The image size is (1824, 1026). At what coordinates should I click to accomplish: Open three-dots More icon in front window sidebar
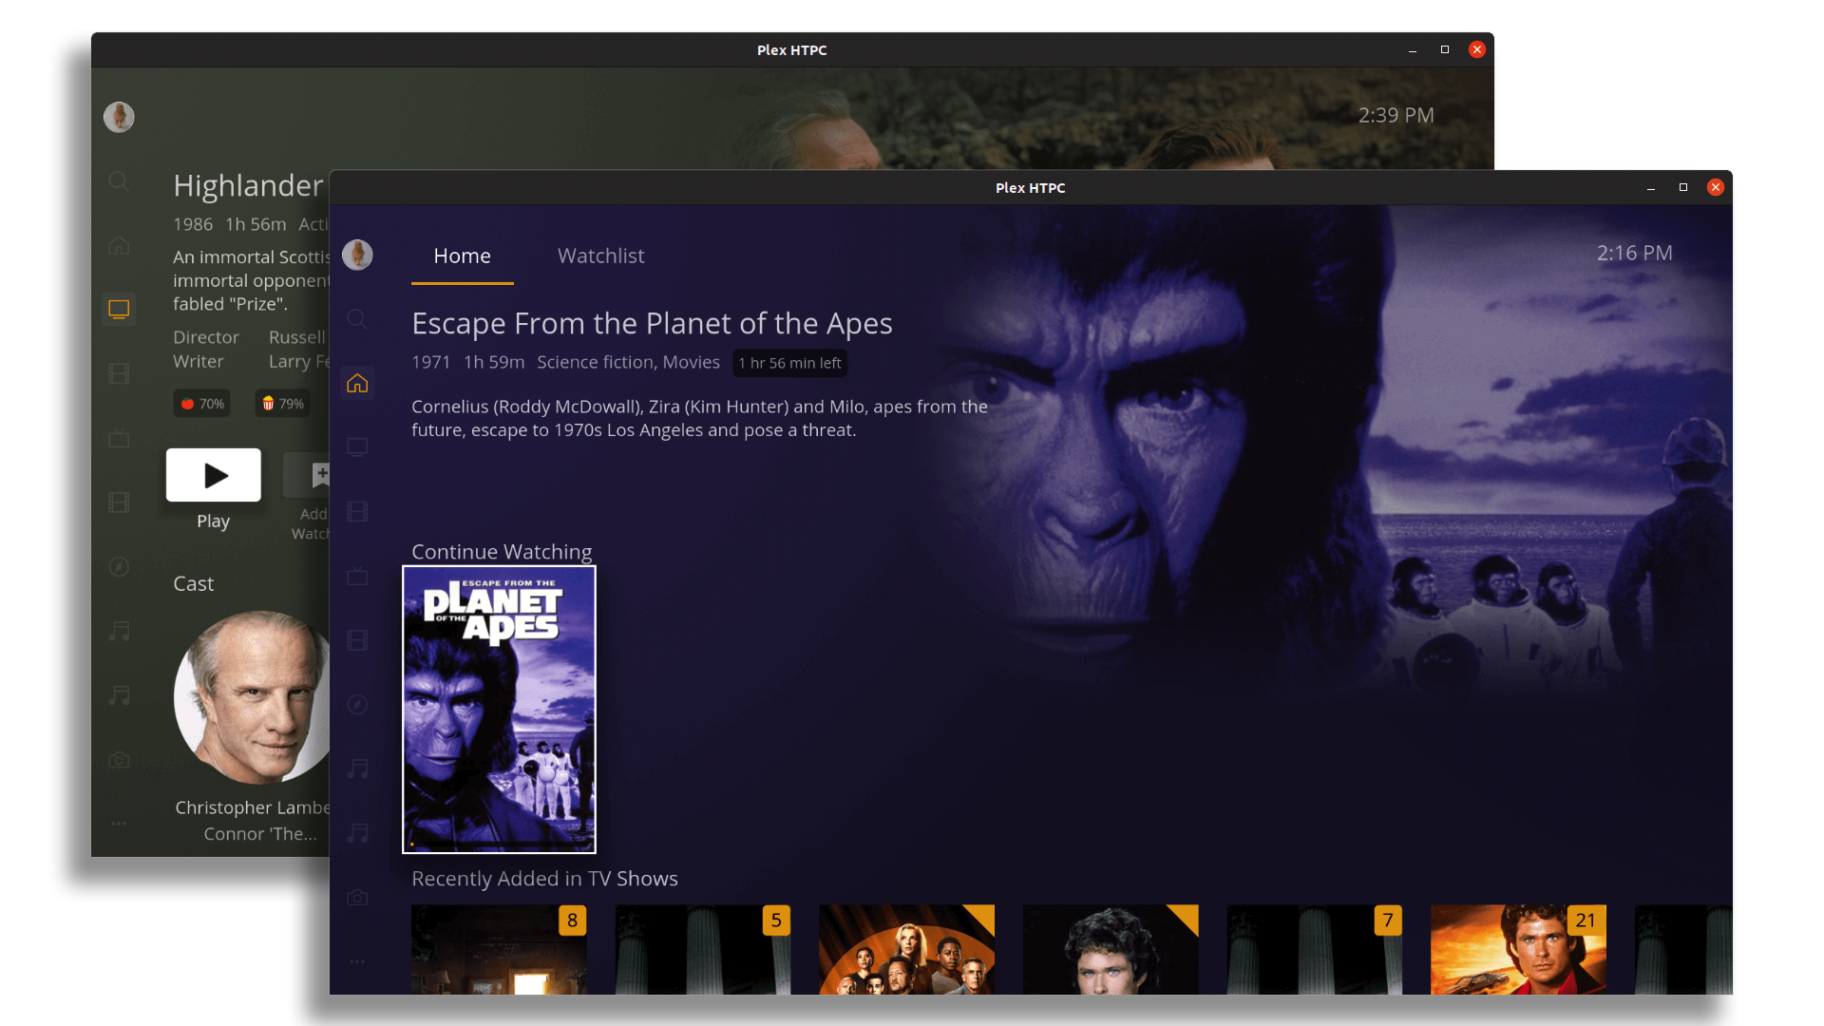pyautogui.click(x=357, y=961)
